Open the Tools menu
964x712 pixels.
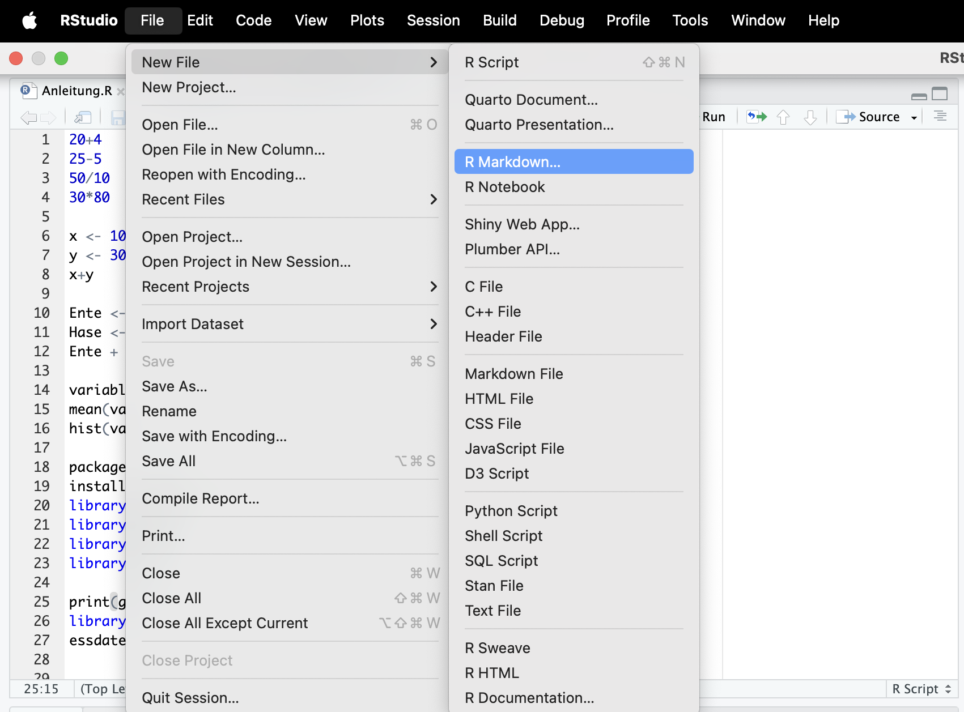690,20
